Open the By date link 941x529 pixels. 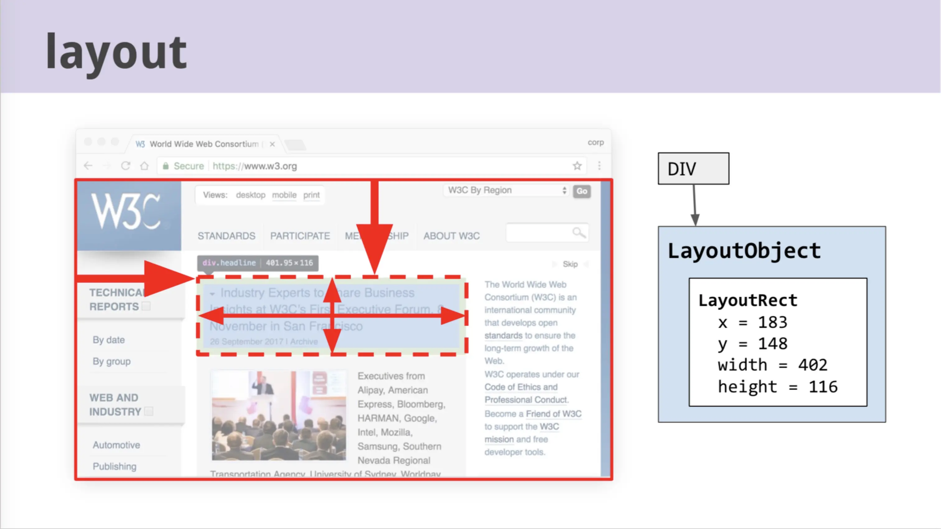[x=109, y=340]
